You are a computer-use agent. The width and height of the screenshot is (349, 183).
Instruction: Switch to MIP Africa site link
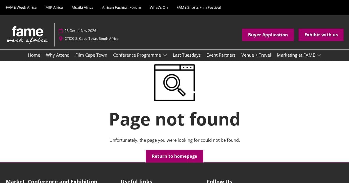(54, 8)
